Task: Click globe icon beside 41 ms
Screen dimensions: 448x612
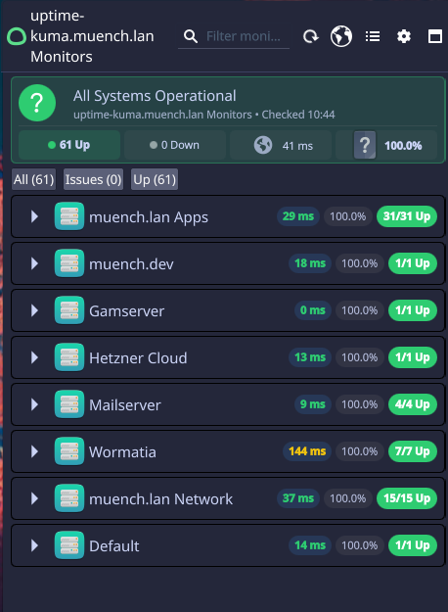Action: 263,145
